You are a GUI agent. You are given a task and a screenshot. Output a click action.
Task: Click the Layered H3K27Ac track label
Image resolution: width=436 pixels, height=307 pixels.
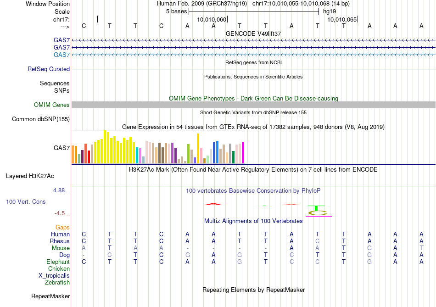pyautogui.click(x=30, y=176)
